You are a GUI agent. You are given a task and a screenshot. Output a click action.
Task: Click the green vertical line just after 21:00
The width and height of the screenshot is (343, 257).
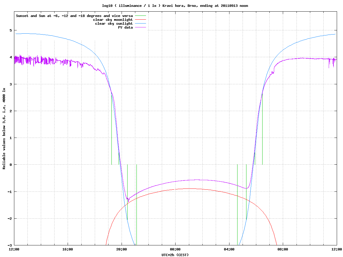[136, 205]
